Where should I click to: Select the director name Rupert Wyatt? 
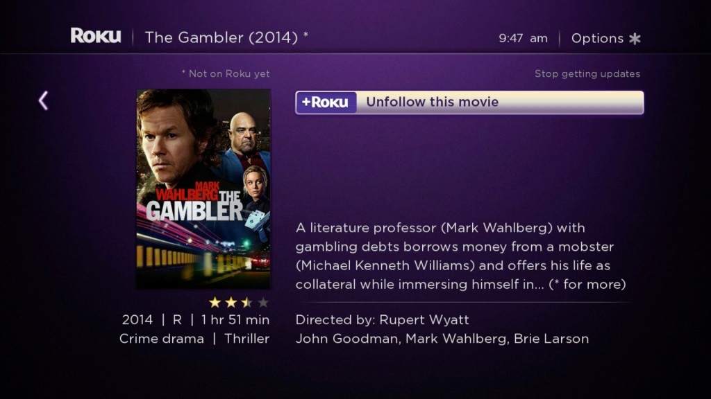coord(424,320)
